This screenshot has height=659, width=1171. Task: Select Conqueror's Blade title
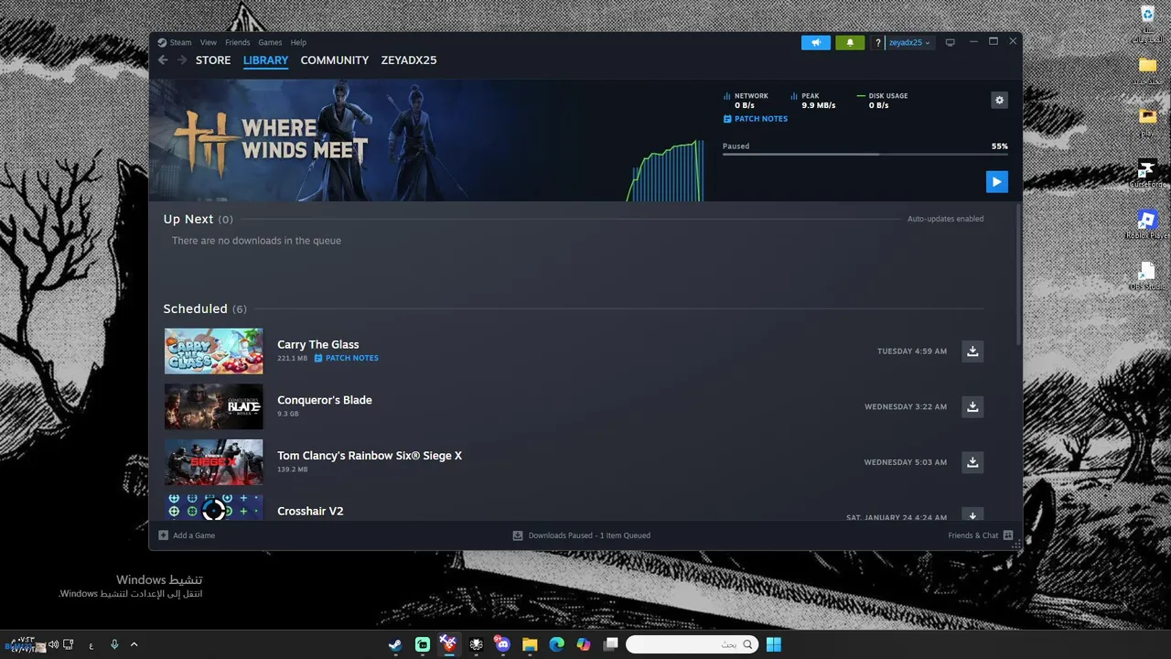coord(325,400)
